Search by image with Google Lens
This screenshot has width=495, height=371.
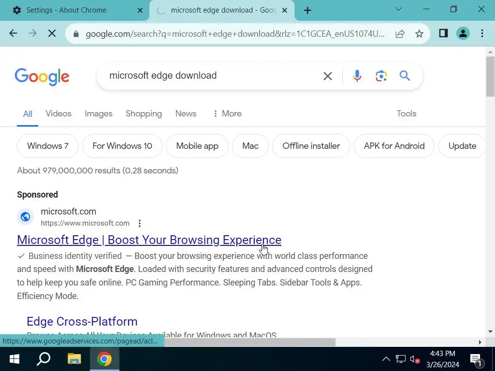[381, 76]
